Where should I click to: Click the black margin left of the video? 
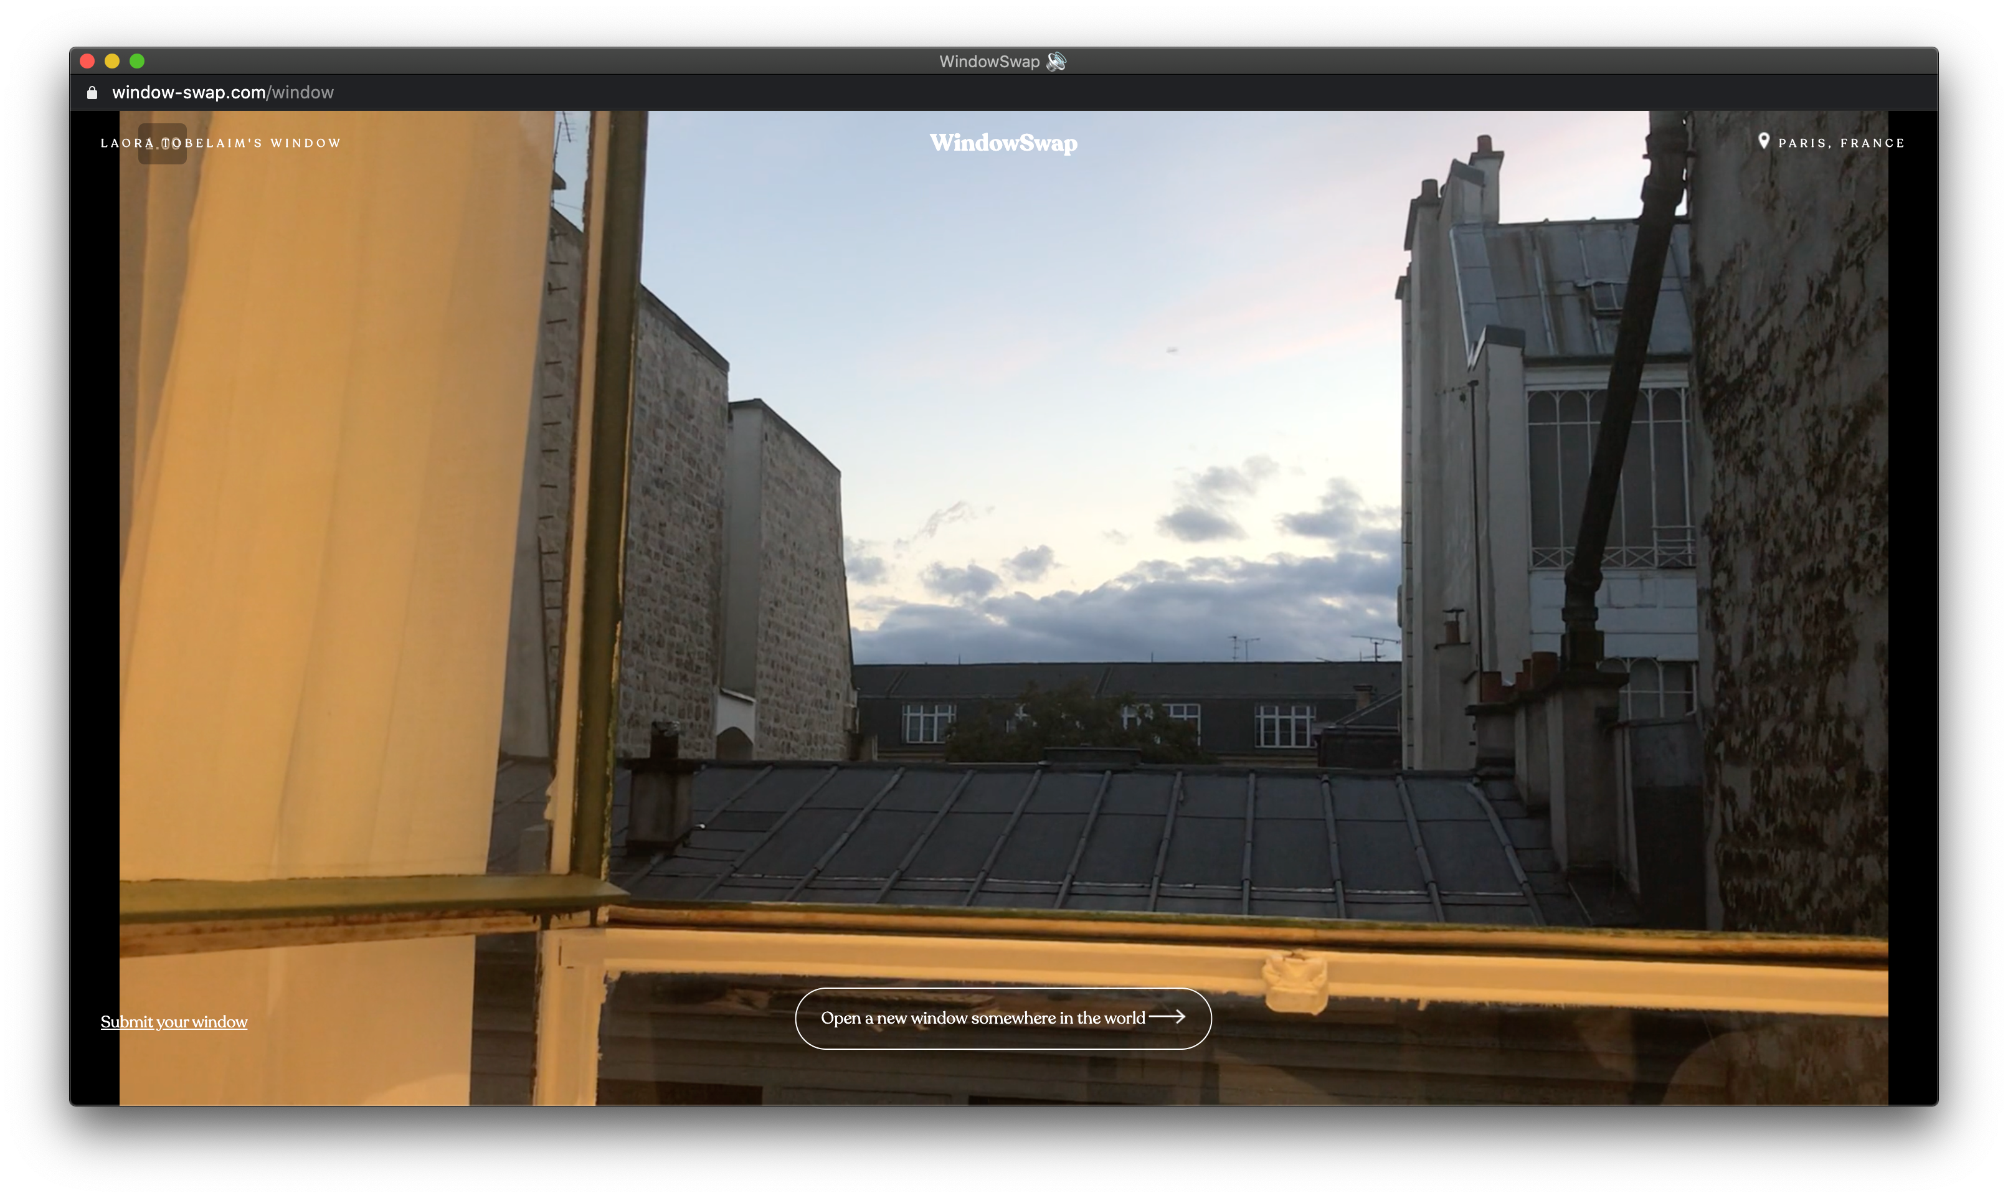tap(95, 565)
